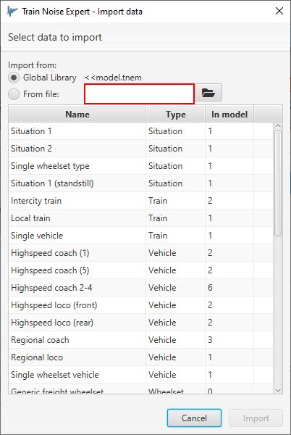Select the Regional loco row
Image resolution: width=291 pixels, height=435 pixels.
pos(140,357)
